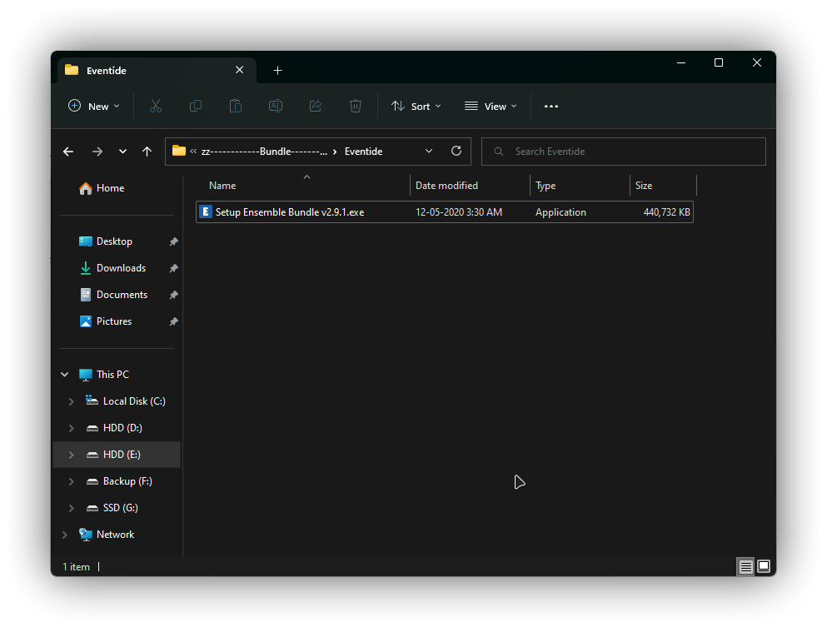Expand address bar history dropdown

(429, 152)
